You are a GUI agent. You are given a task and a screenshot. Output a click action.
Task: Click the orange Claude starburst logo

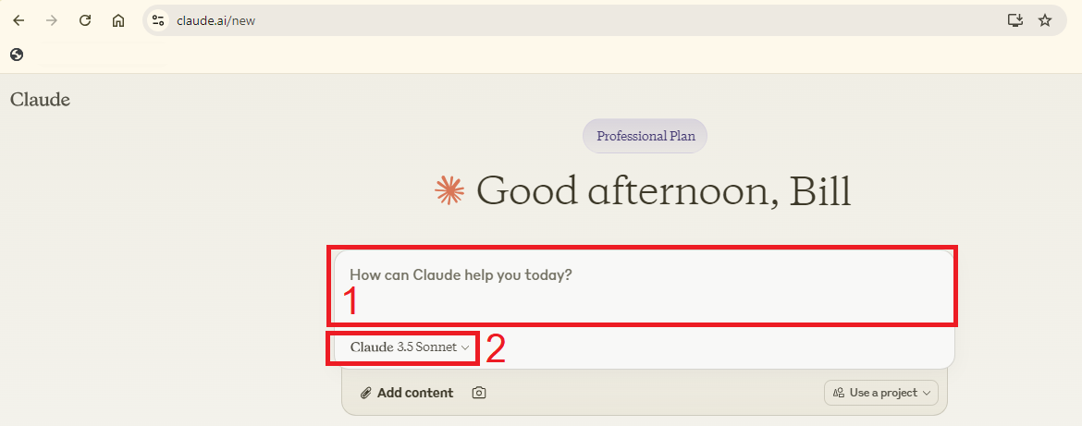(x=449, y=190)
